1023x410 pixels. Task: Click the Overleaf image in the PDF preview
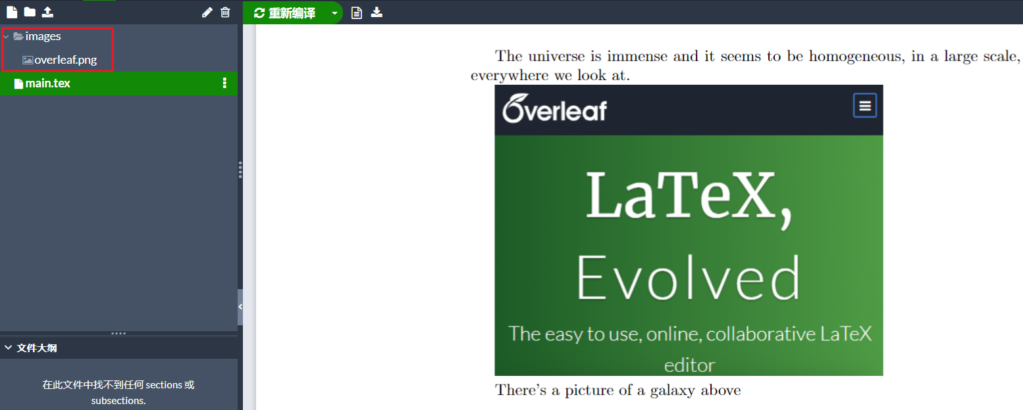[x=689, y=230]
